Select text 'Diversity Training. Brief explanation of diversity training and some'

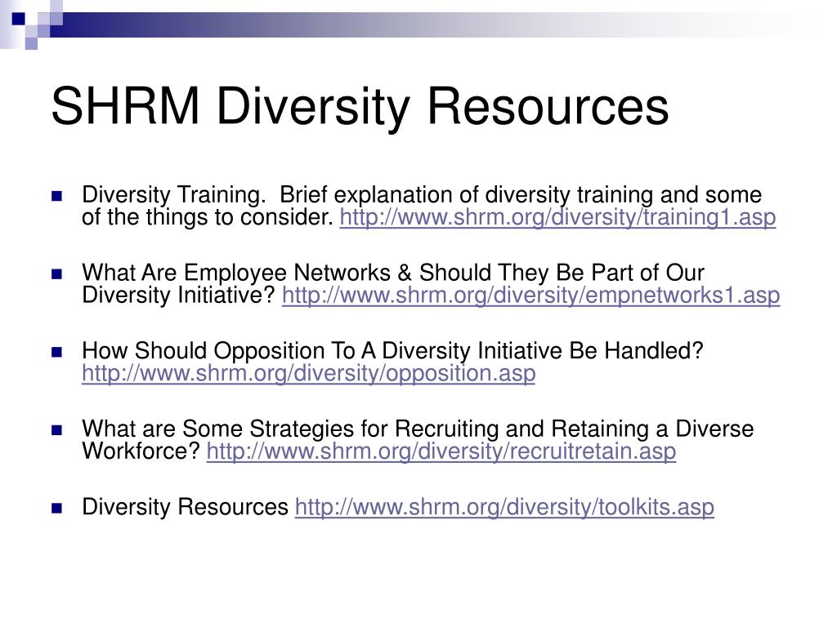coord(422,195)
